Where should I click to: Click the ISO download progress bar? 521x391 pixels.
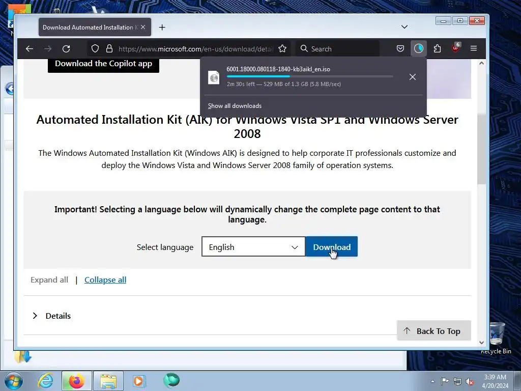tap(310, 76)
